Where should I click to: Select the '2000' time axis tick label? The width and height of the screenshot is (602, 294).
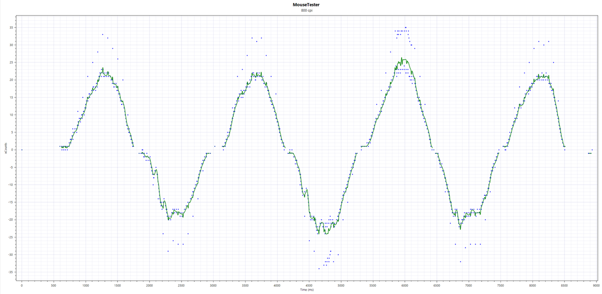(149, 285)
